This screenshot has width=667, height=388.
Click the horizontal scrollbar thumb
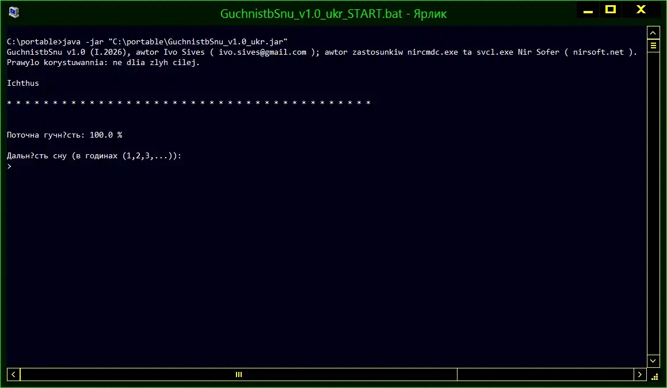[x=239, y=374]
